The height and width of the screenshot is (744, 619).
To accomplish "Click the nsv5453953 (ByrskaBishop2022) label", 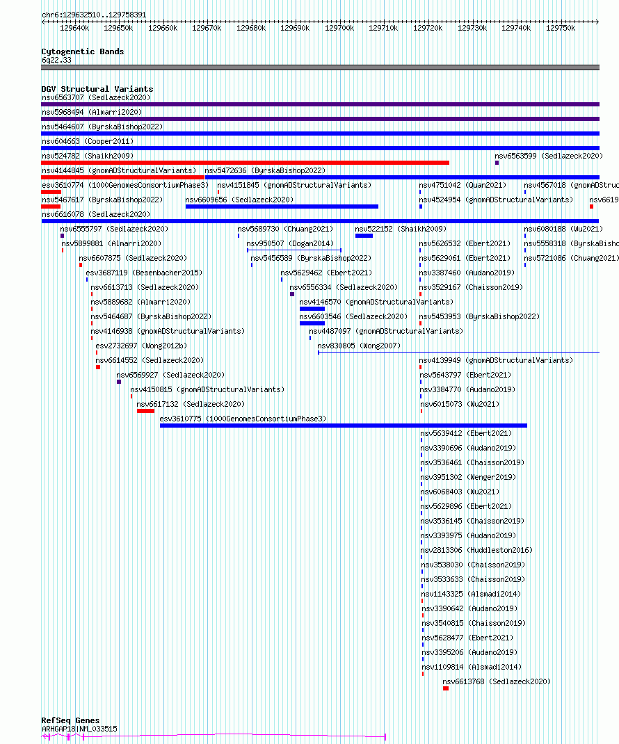I will point(479,316).
